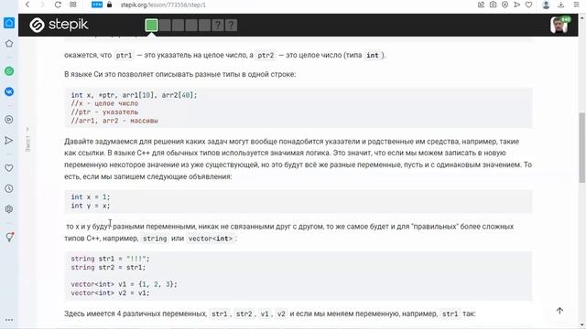Click the inline code 'str2' in bottom paragraph
Image resolution: width=586 pixels, height=329 pixels.
[244, 313]
